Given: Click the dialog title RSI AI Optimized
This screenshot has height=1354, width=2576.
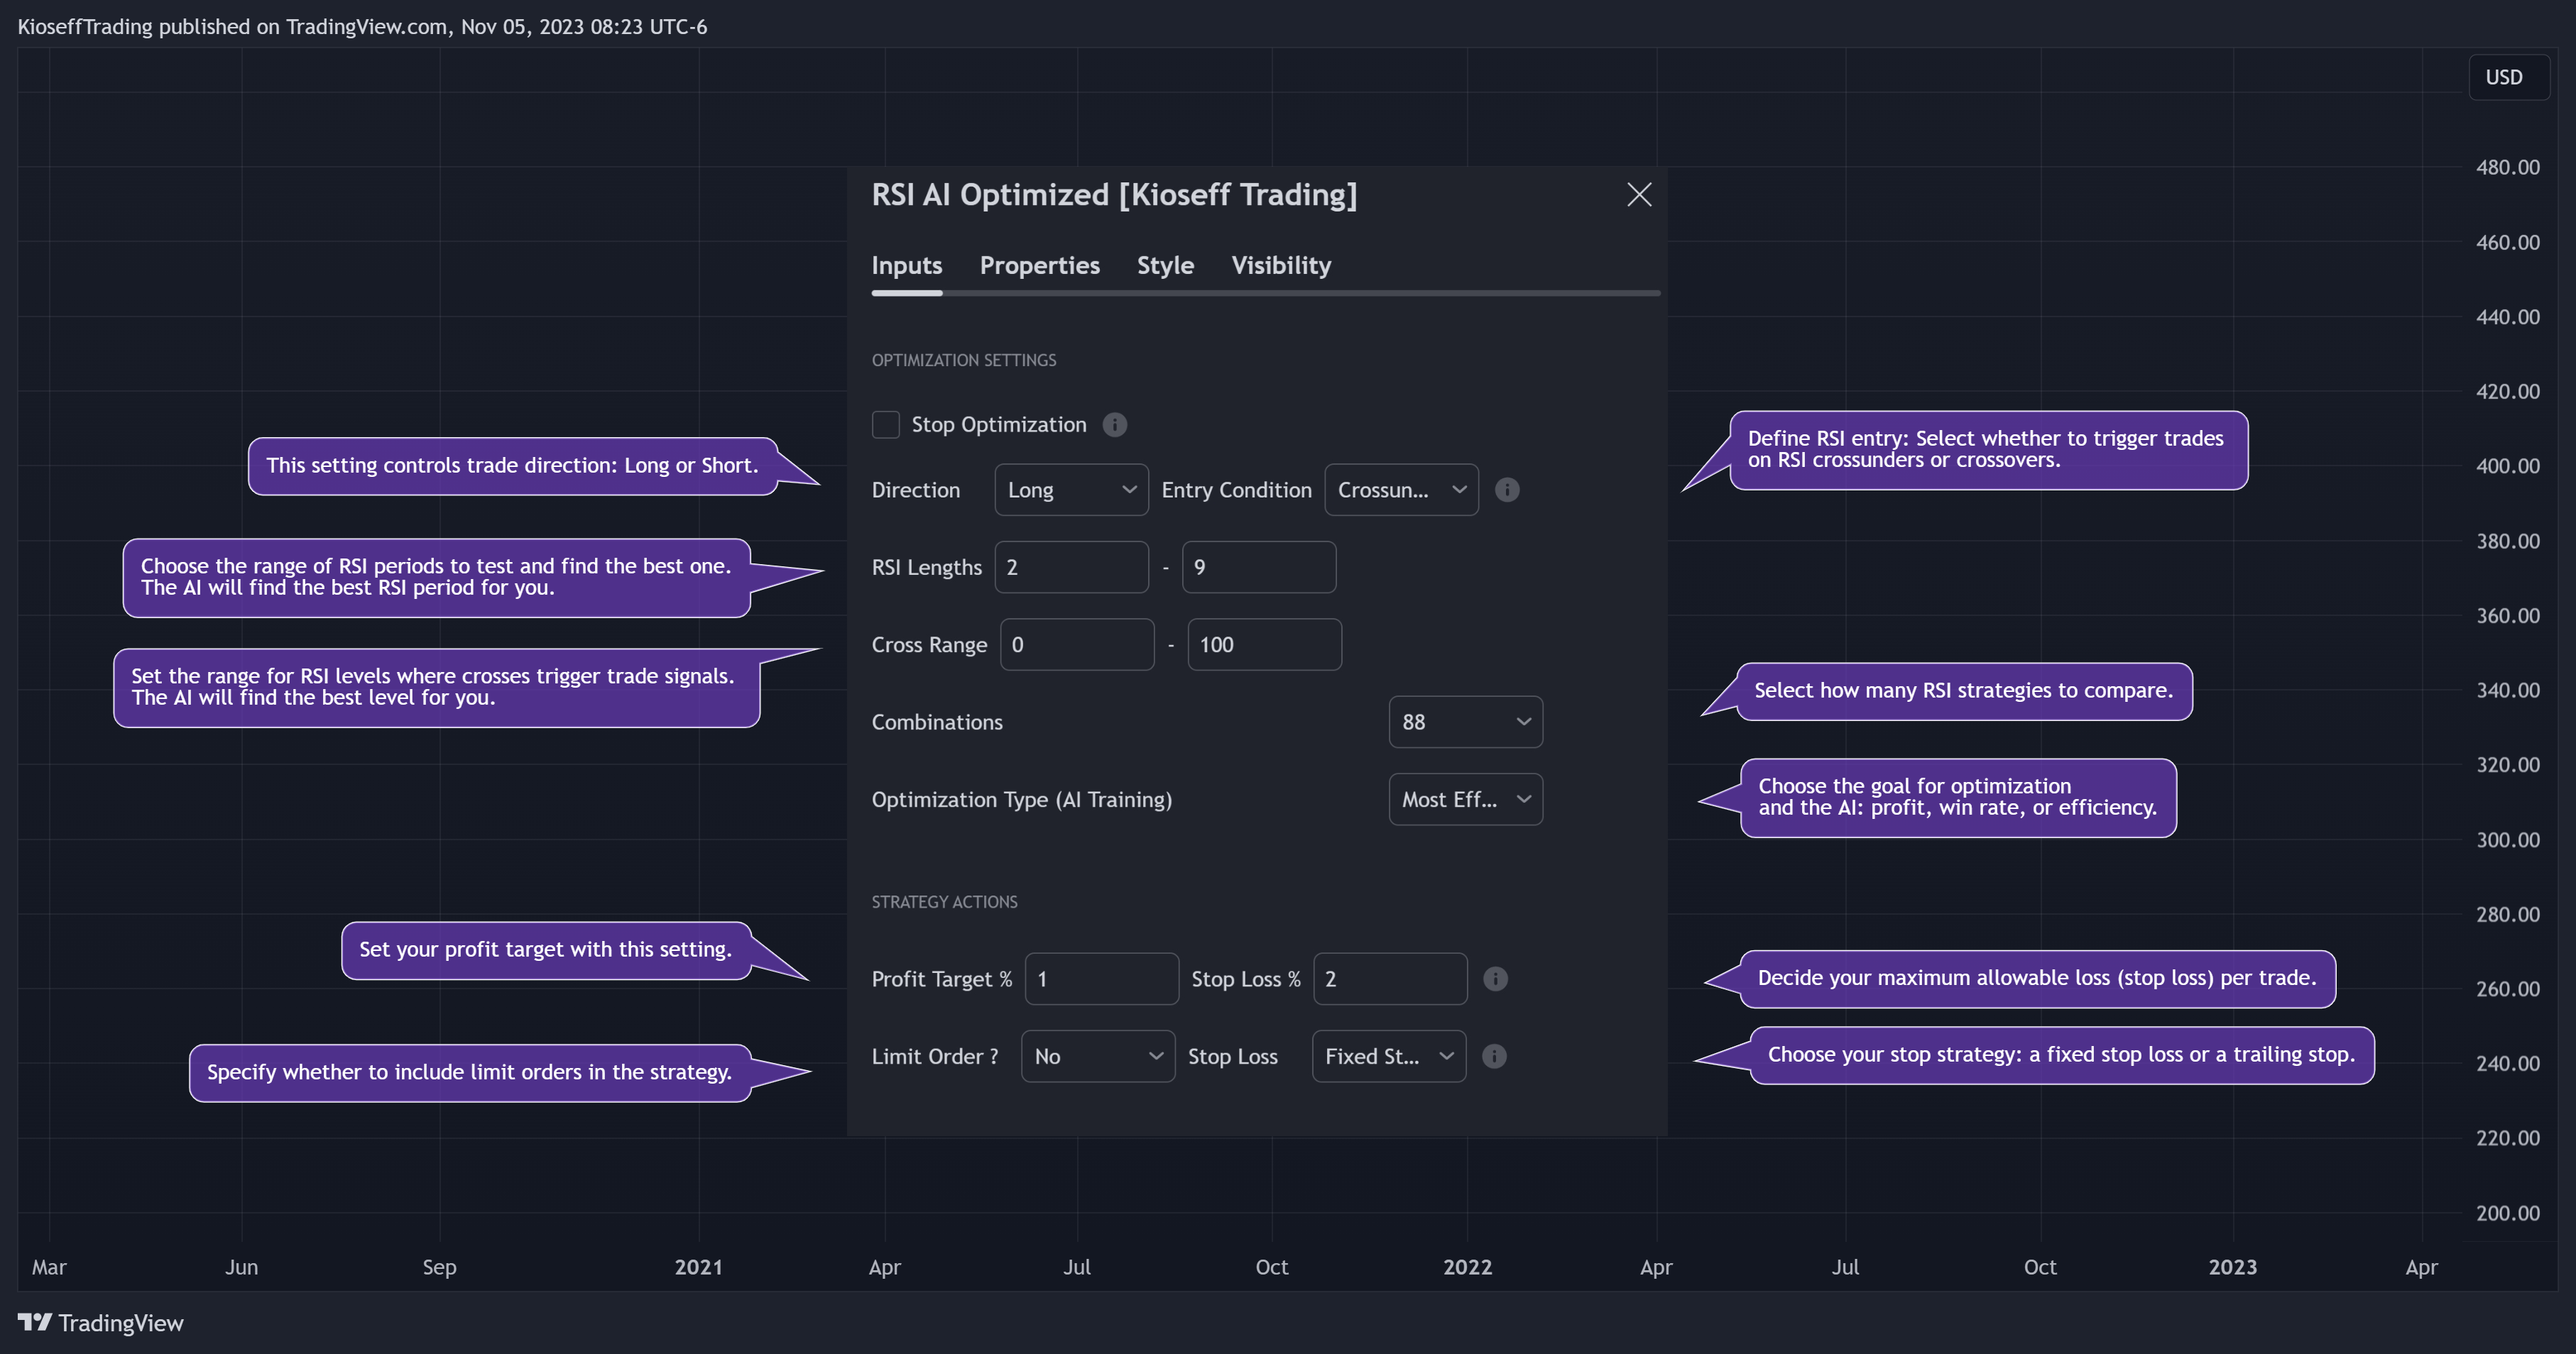Looking at the screenshot, I should point(1114,194).
